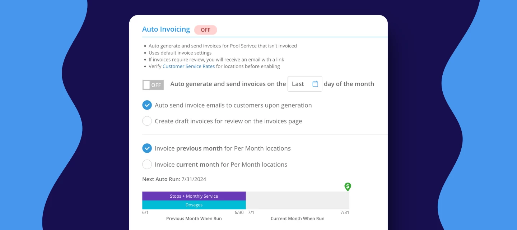517x230 pixels.
Task: Choose Invoice current month for Per Month locations
Action: click(147, 164)
